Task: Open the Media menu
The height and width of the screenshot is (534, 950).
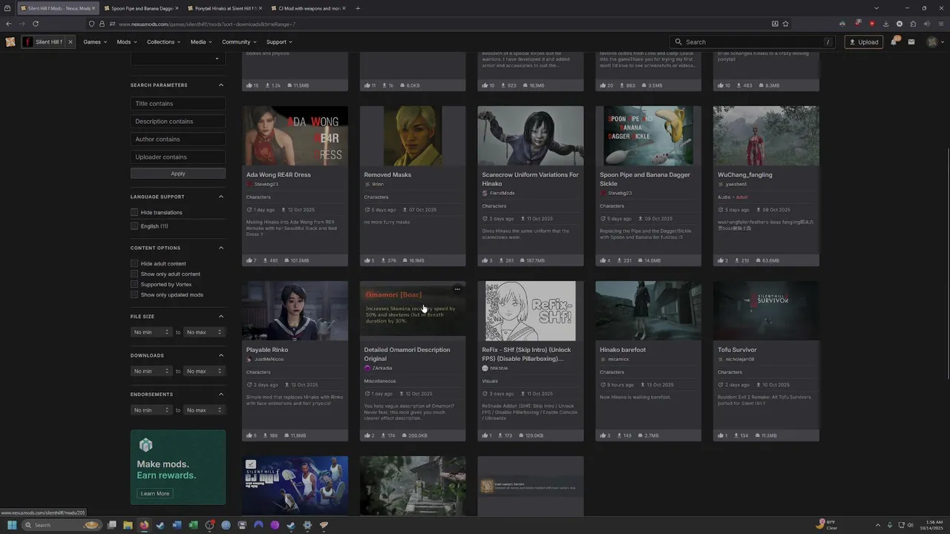Action: tap(201, 42)
